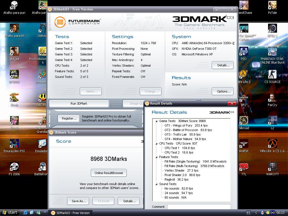This screenshot has height=216, width=288.
Task: Click the Shrek desktop icon
Action: (14, 98)
